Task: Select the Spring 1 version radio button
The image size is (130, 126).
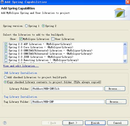Action: tap(26, 26)
